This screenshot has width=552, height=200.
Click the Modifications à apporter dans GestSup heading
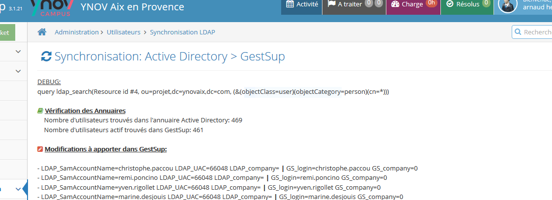(x=106, y=149)
